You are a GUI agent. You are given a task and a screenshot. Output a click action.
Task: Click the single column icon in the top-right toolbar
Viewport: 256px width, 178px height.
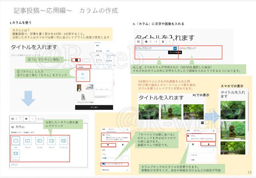coord(146,42)
